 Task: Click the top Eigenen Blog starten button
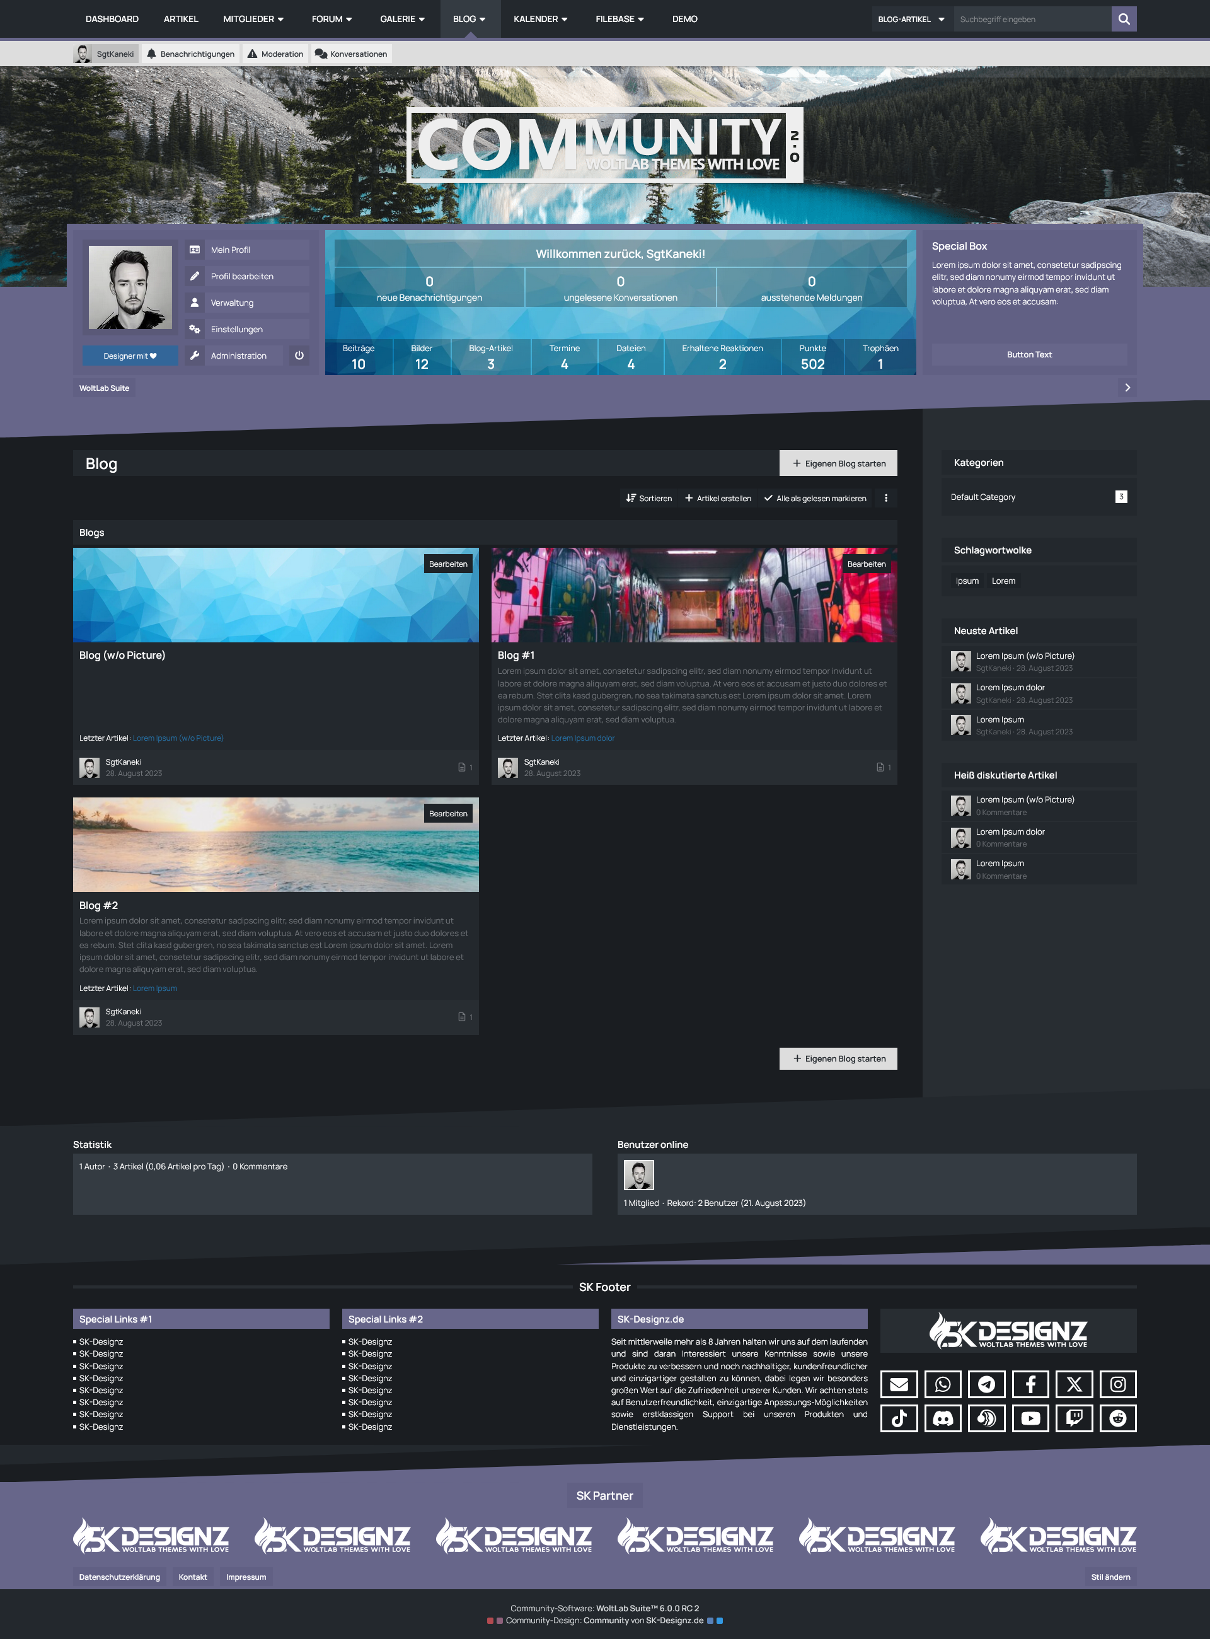click(x=838, y=463)
